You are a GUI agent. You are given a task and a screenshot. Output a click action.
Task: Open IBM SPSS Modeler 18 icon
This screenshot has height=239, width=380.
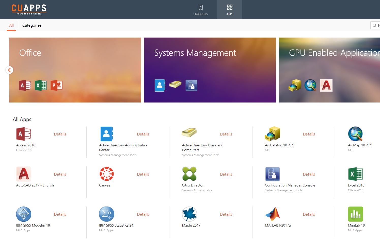(24, 214)
